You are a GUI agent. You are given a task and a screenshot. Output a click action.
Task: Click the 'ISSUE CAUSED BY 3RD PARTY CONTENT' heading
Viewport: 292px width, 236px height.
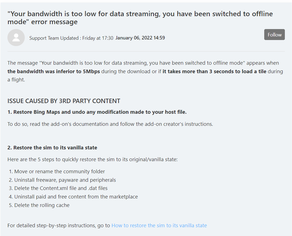coord(64,101)
